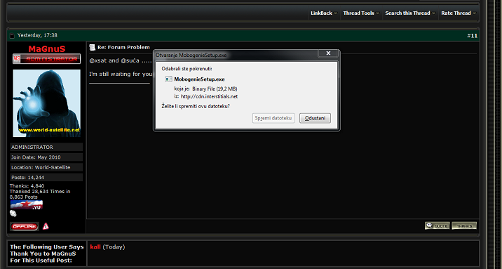Viewport: 502px width, 269px height.
Task: Open the LinkBack dropdown menu
Action: tap(324, 13)
